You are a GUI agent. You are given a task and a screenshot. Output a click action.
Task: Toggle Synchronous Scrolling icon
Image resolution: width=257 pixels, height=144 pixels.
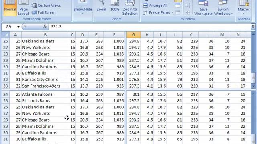coord(188,6)
